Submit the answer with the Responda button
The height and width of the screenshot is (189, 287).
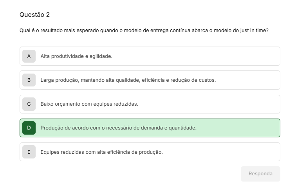pyautogui.click(x=260, y=174)
